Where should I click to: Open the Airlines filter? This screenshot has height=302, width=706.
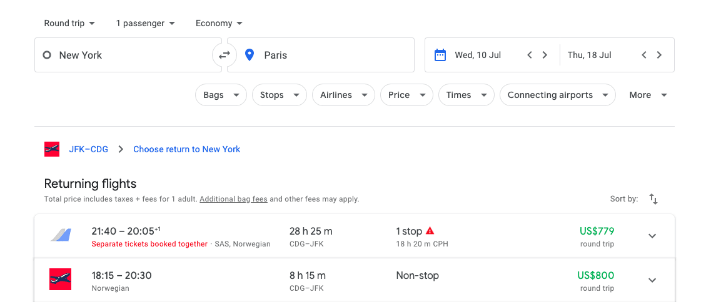click(343, 95)
